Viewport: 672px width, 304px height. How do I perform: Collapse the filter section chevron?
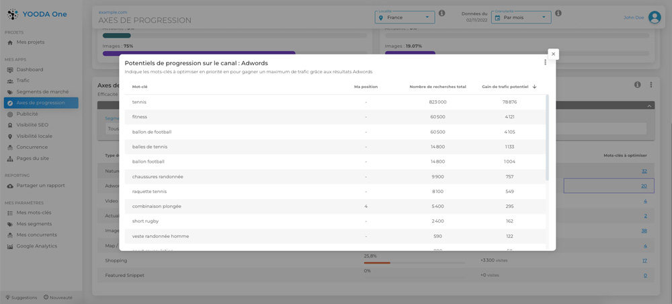[x=649, y=106]
